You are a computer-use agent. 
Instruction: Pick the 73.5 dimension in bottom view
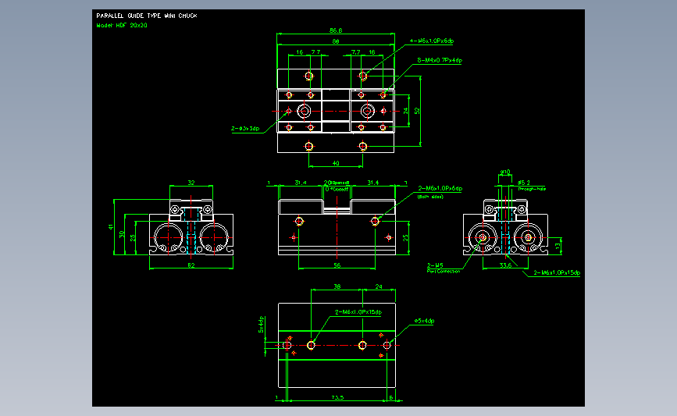(337, 397)
